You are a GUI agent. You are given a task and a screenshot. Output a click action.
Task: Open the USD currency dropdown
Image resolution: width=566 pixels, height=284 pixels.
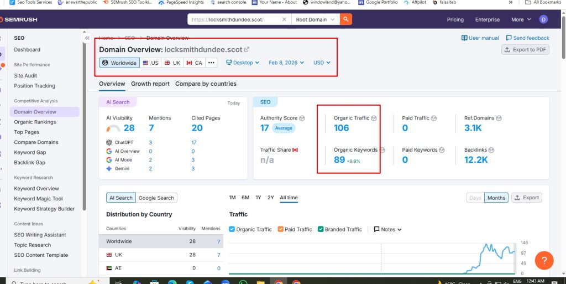pos(322,63)
